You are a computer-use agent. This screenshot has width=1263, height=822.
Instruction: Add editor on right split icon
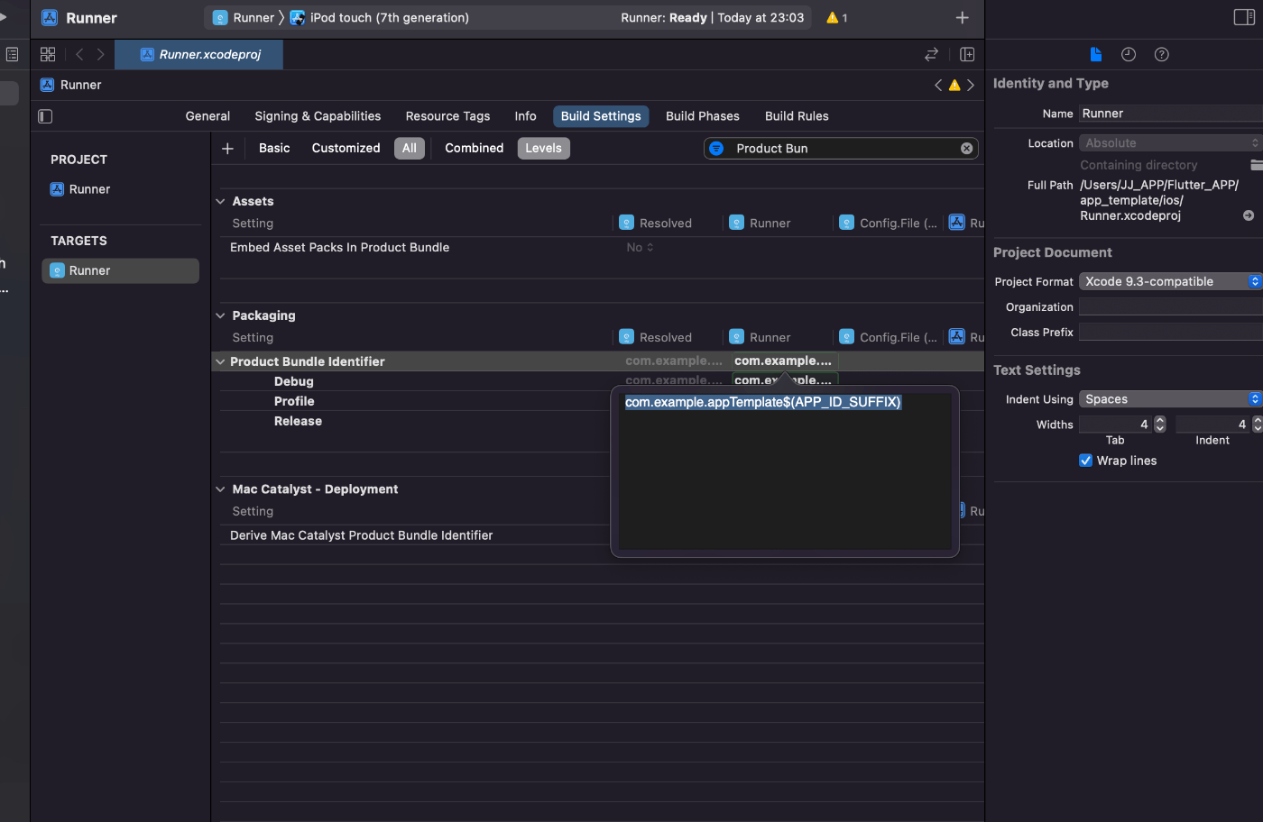coord(967,54)
